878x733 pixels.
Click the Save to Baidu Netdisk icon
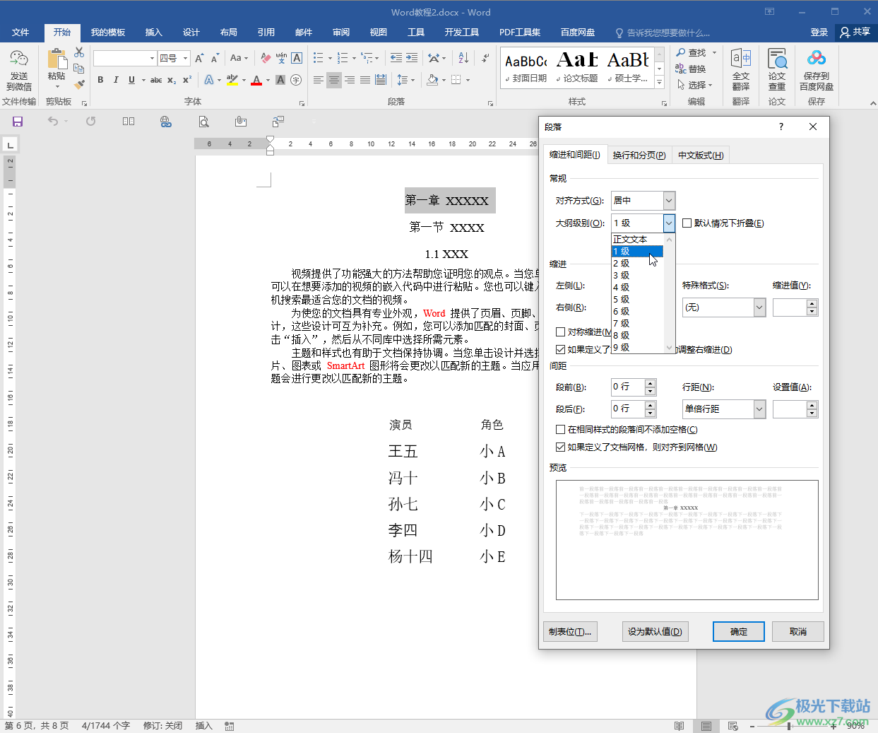[x=816, y=71]
